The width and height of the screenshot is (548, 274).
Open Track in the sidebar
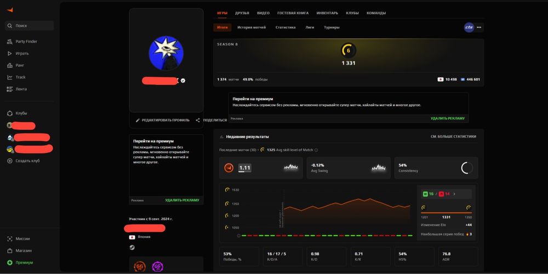pos(16,77)
